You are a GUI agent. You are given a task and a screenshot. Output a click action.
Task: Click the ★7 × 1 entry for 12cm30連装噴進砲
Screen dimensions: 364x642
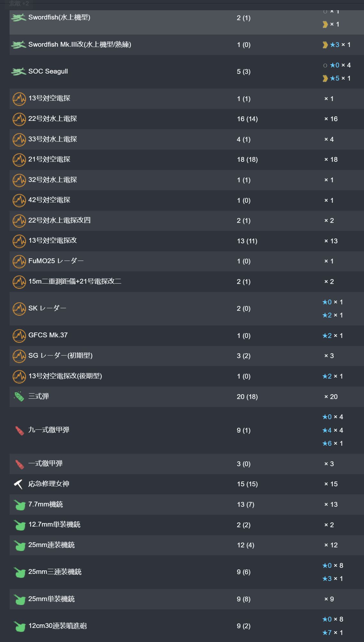point(332,632)
